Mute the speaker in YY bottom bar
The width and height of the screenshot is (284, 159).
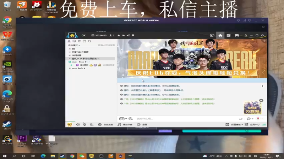pyautogui.click(x=78, y=125)
